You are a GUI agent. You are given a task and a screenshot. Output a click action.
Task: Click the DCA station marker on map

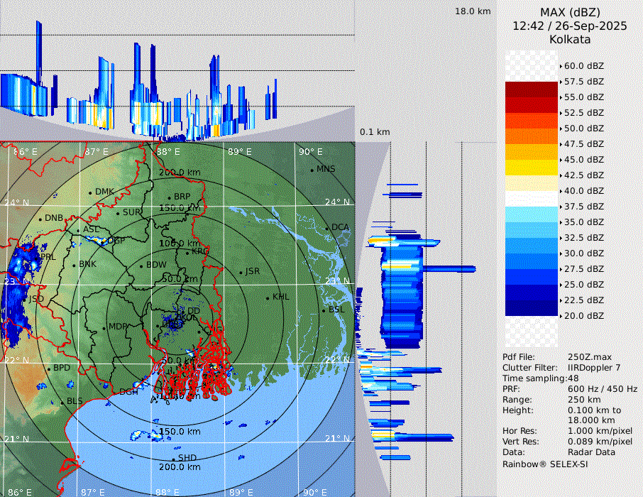(x=327, y=228)
